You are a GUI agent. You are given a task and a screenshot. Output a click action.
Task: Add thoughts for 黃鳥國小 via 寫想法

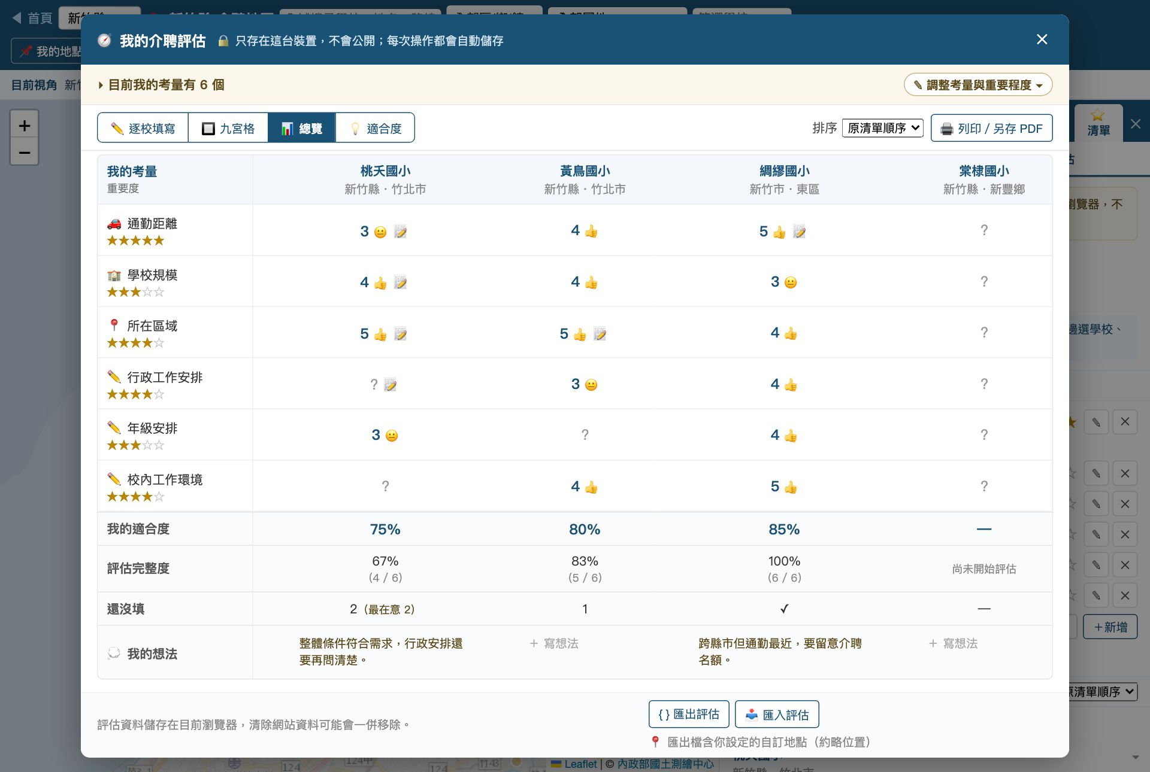pyautogui.click(x=554, y=643)
